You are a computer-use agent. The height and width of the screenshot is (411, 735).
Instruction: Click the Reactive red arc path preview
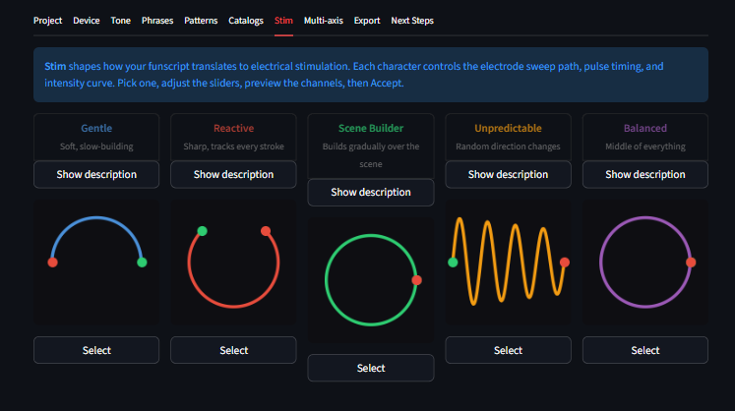coord(233,262)
